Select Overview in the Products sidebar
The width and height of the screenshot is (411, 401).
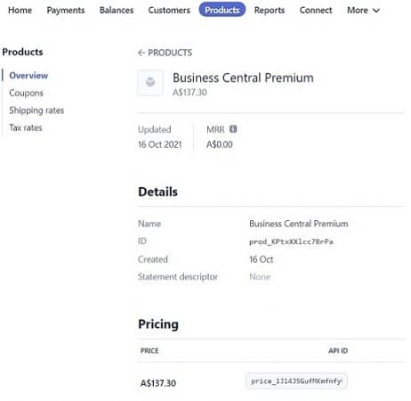28,76
